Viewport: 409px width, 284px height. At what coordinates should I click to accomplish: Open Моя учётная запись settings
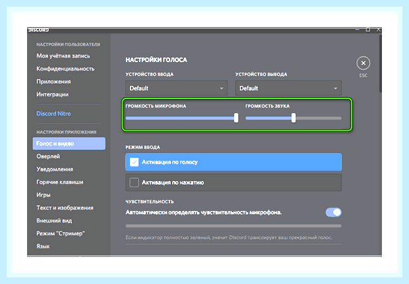63,56
